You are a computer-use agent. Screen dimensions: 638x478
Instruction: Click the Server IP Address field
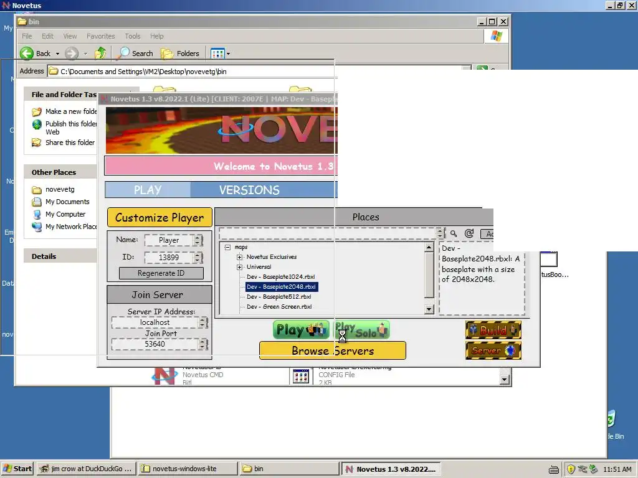(155, 323)
